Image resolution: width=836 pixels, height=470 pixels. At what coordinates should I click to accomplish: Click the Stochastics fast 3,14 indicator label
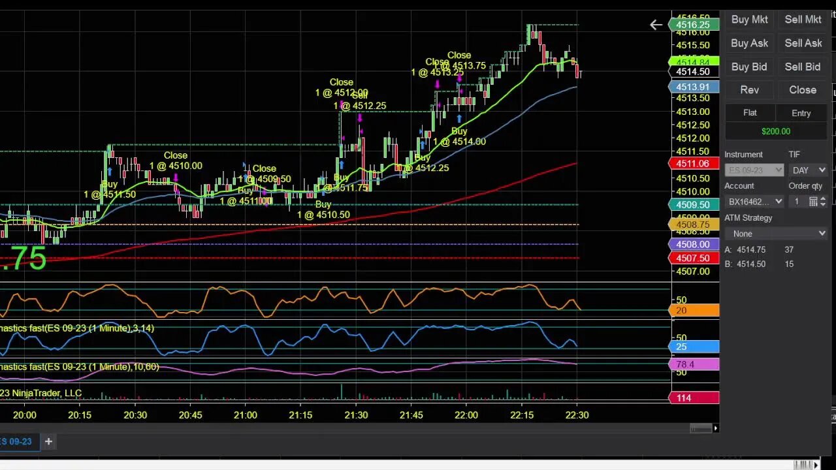pyautogui.click(x=77, y=328)
